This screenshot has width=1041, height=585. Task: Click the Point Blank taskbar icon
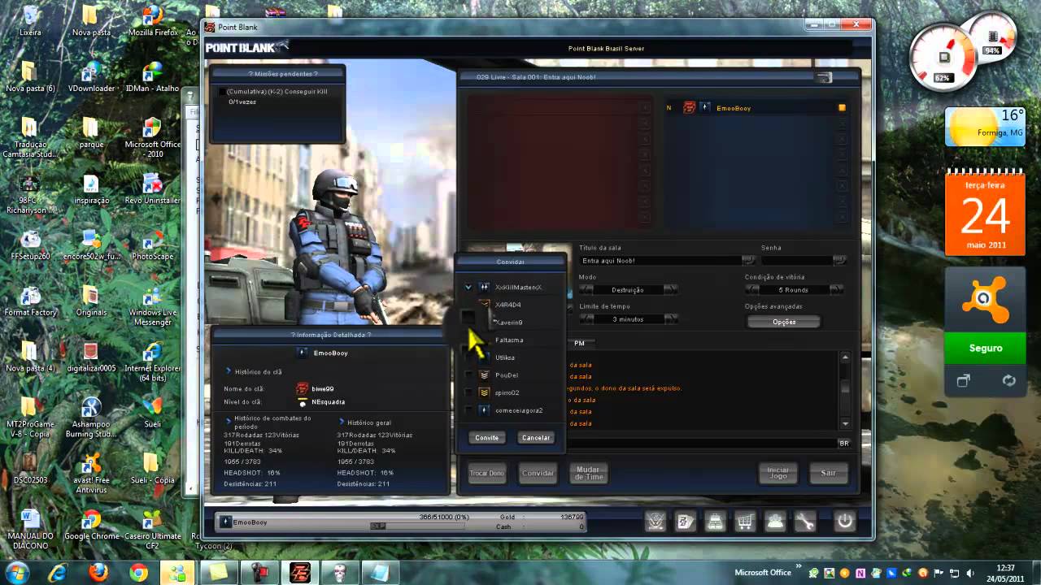[298, 573]
